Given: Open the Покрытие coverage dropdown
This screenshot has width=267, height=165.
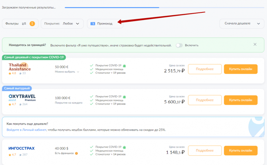Looking at the screenshot, I should pyautogui.click(x=62, y=24).
